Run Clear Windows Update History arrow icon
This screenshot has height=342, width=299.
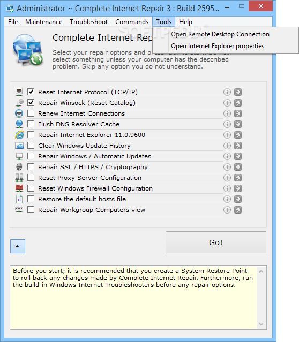point(238,146)
